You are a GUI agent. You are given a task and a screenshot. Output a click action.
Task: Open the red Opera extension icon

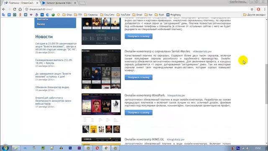click(258, 9)
